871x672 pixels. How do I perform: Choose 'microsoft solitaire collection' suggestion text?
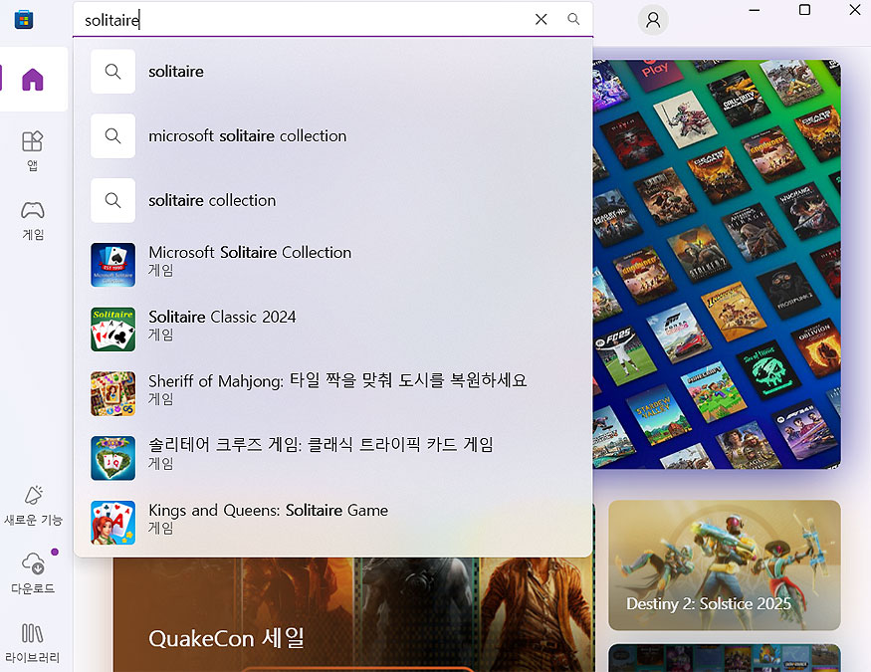point(247,136)
